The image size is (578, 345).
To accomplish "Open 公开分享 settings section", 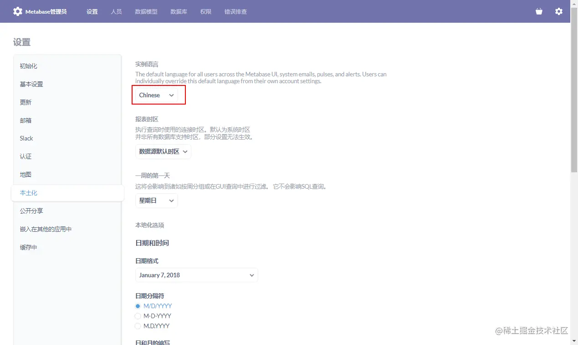I will pyautogui.click(x=67, y=211).
